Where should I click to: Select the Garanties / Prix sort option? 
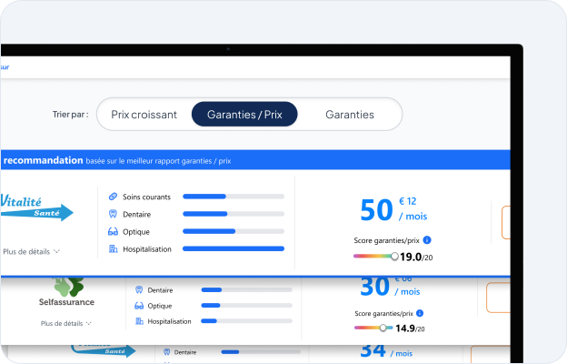pyautogui.click(x=244, y=115)
